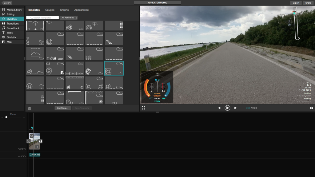Select template with three vertical arrow gauges
This screenshot has width=315, height=177.
94,53
